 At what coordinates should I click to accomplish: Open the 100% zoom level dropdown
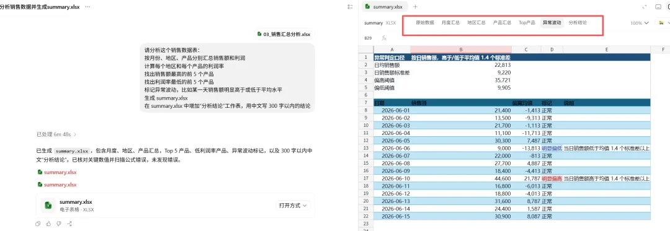pos(639,23)
